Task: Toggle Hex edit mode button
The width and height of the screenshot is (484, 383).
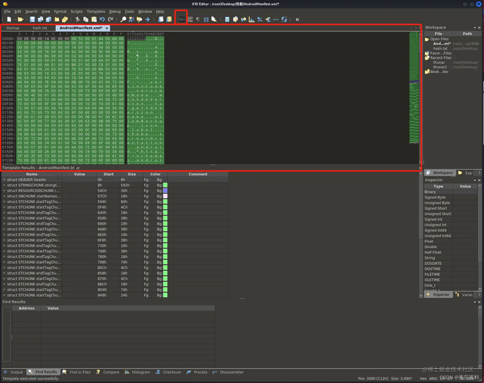Action: pyautogui.click(x=181, y=20)
